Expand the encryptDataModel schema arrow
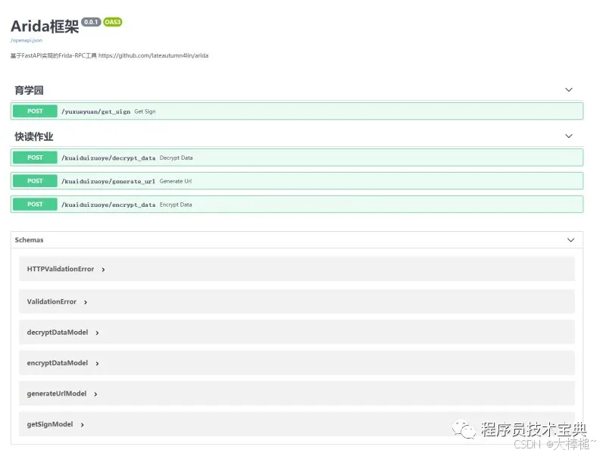The image size is (606, 456). (97, 364)
